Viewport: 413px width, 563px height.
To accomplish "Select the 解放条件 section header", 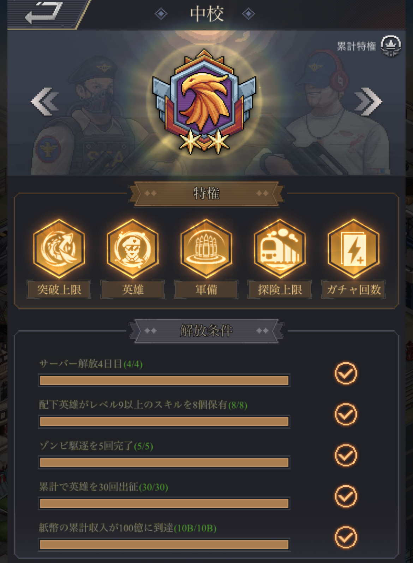I will 206,331.
